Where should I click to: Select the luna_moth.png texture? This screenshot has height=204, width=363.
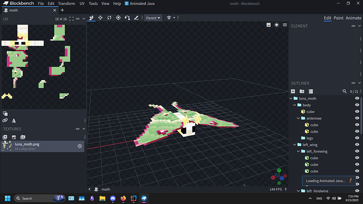[x=43, y=146]
